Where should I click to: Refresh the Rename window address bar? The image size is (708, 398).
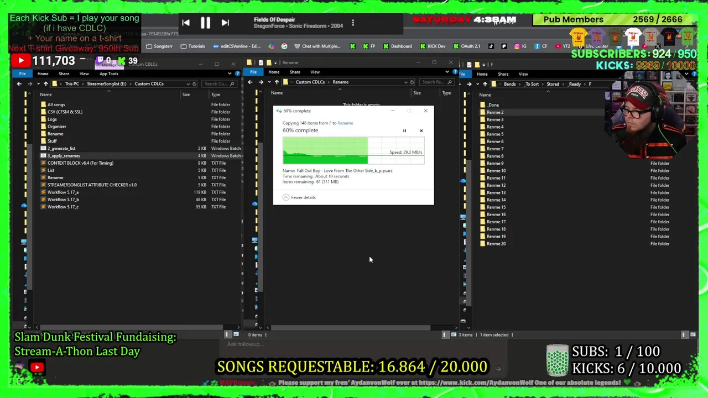[412, 82]
